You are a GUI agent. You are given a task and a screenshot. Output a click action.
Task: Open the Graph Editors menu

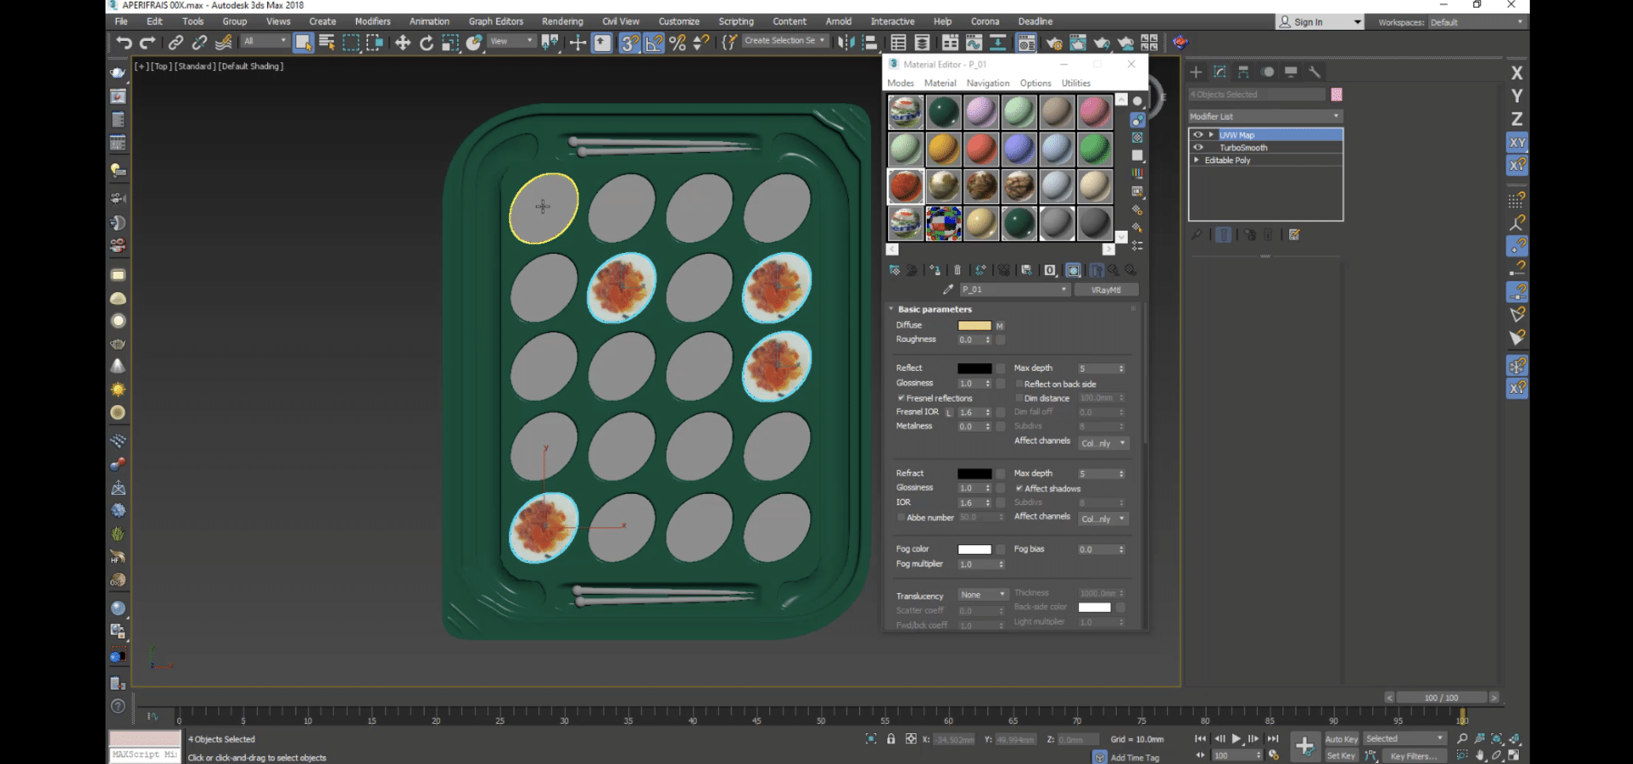[496, 21]
